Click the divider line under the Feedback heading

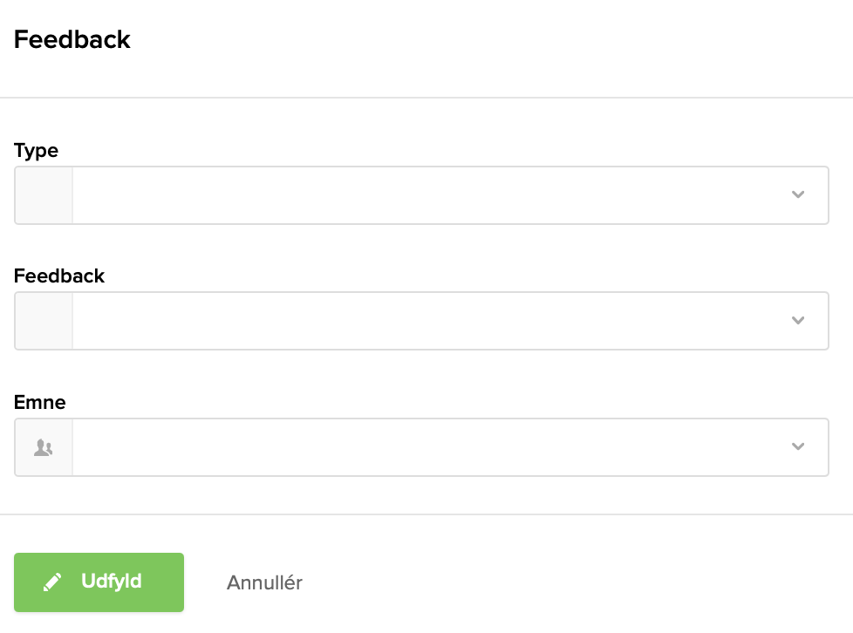coord(426,98)
